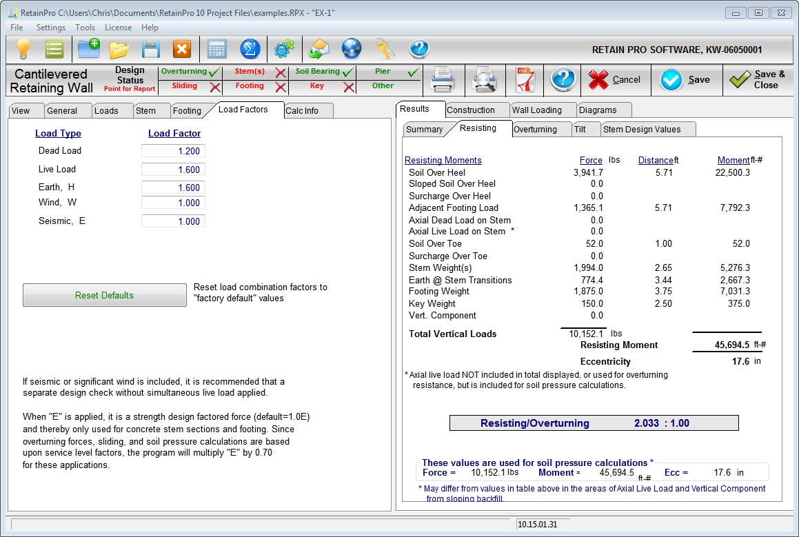Image resolution: width=799 pixels, height=537 pixels.
Task: Click the Stem(s) design status indicator
Action: point(255,72)
